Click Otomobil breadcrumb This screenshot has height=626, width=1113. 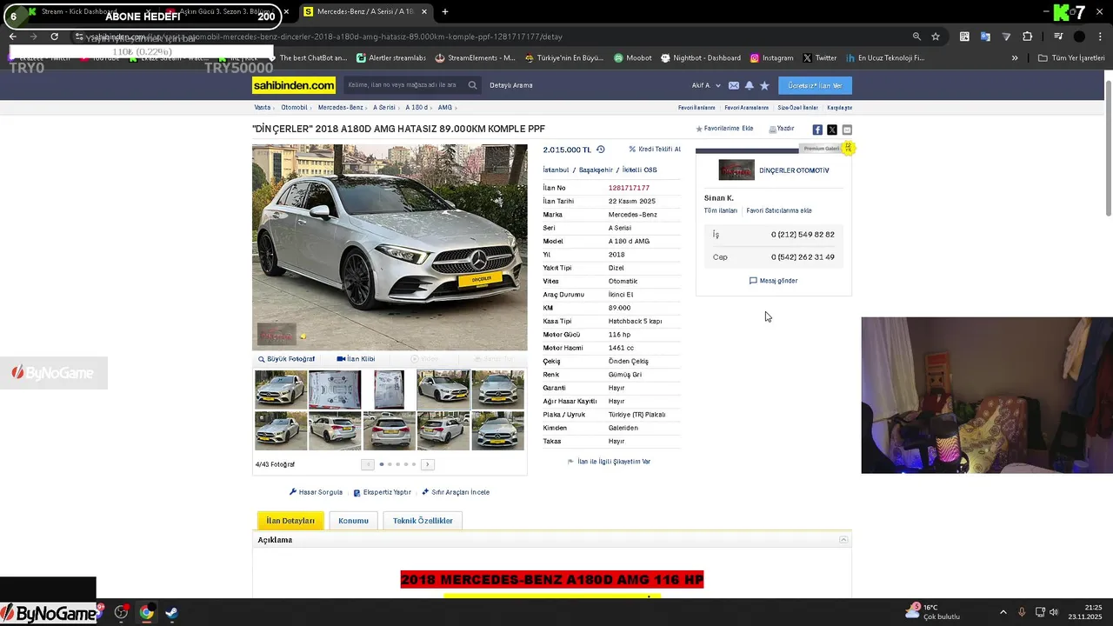pos(294,108)
